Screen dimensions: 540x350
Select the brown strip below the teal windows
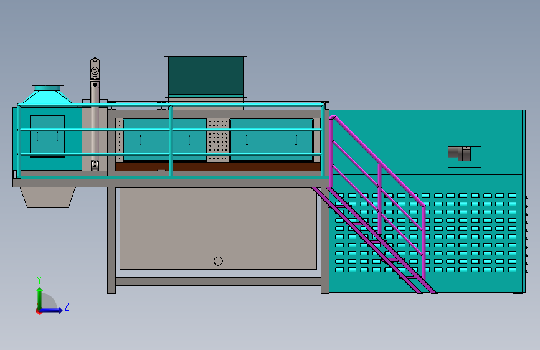pyautogui.click(x=218, y=167)
